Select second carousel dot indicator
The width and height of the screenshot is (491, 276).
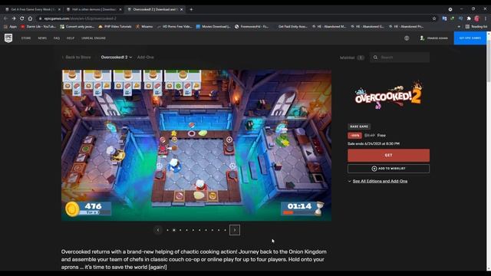click(174, 230)
